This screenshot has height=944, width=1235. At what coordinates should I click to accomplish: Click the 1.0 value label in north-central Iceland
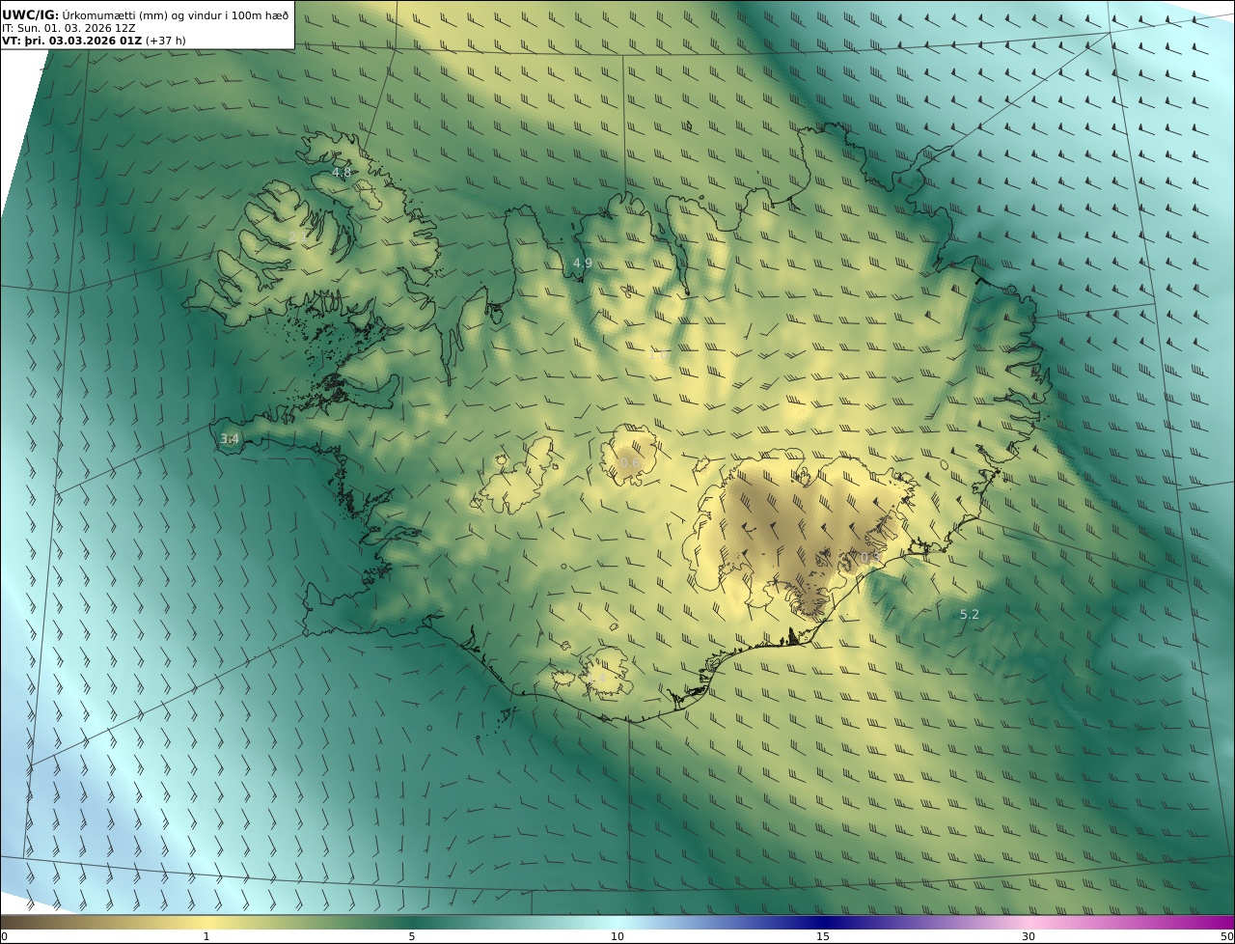(x=657, y=355)
